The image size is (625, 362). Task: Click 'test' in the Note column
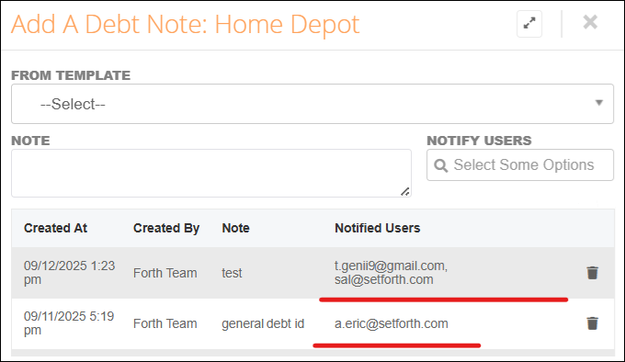[232, 273]
